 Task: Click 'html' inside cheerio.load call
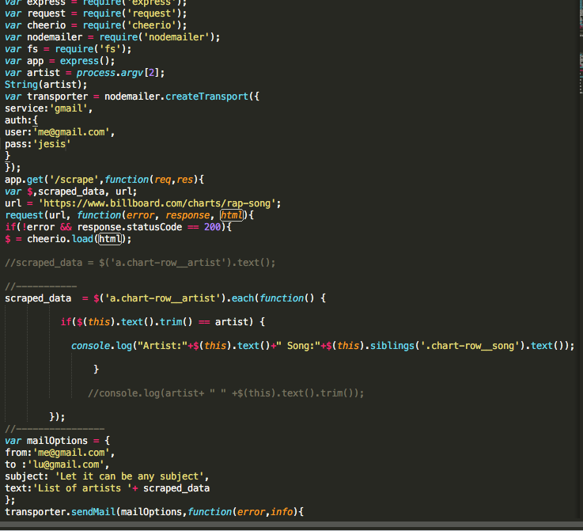[x=110, y=239]
